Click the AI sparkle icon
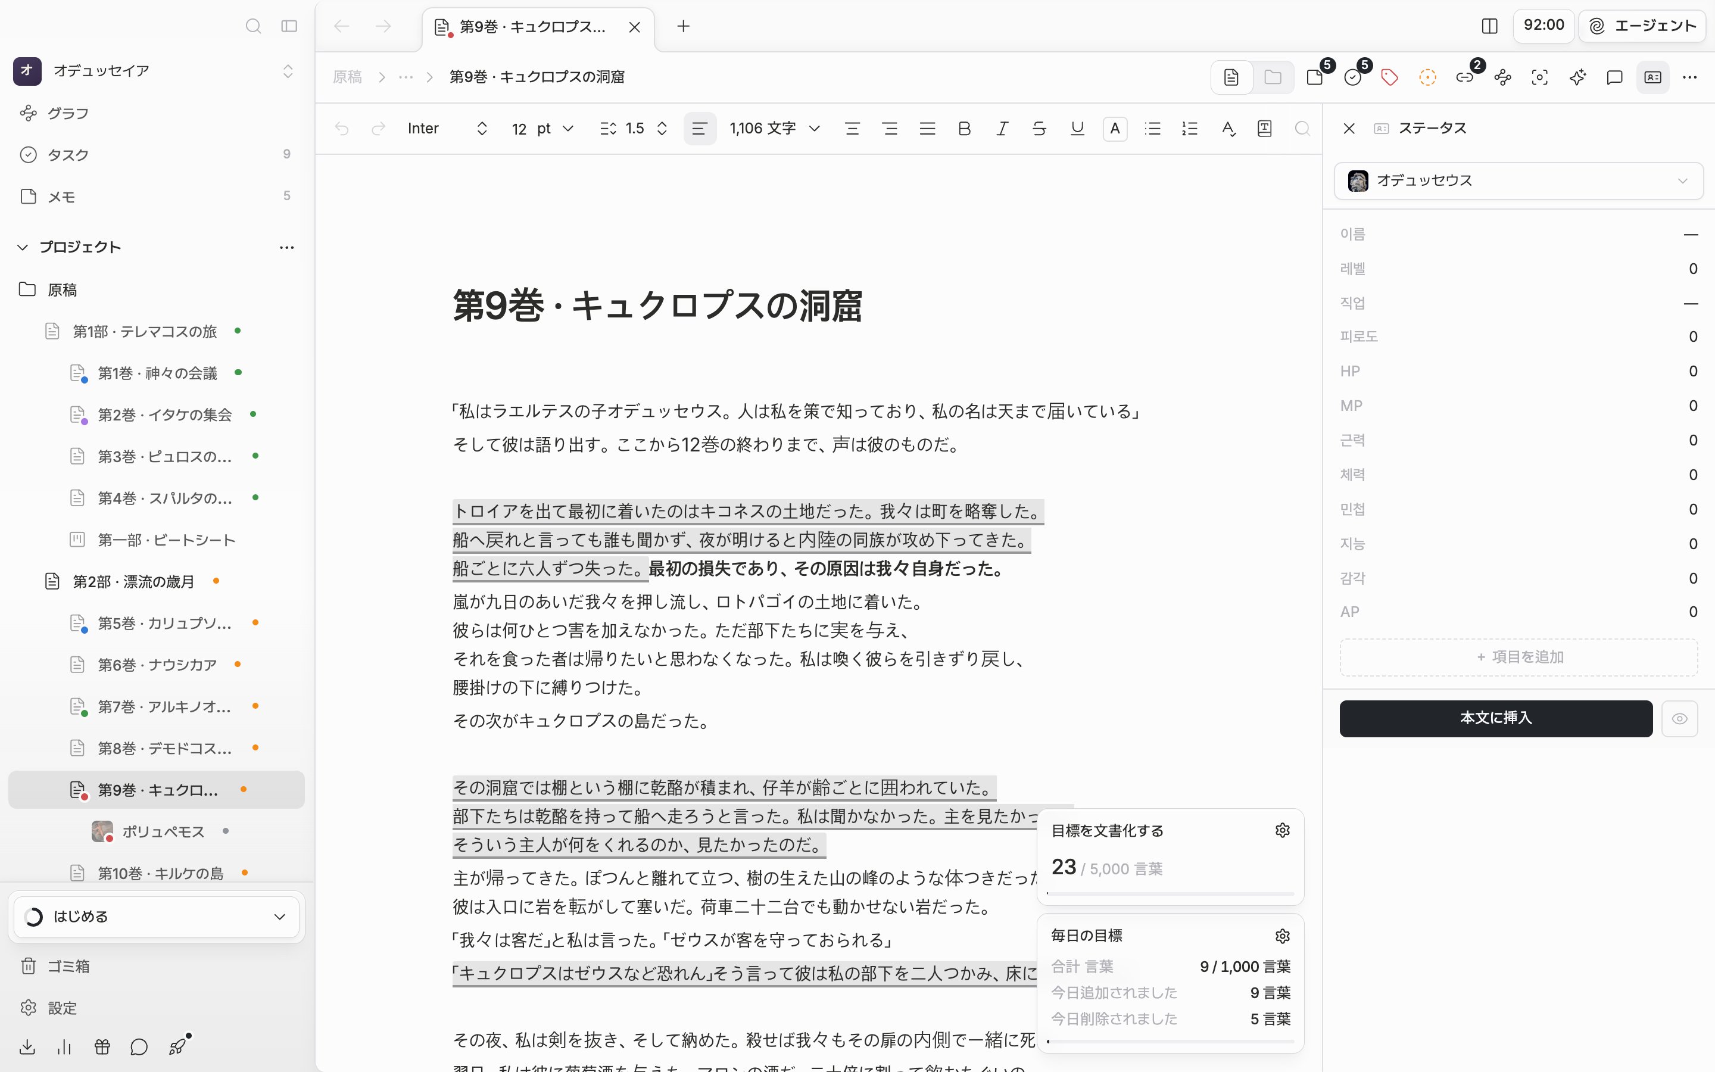Screen dimensions: 1715x1072 pos(1577,77)
